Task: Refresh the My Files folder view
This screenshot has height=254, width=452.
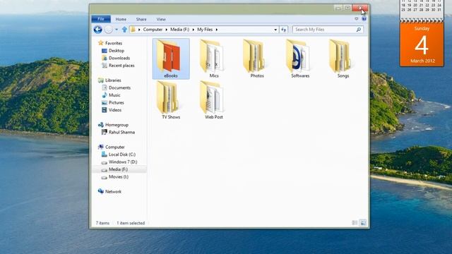Action: pyautogui.click(x=284, y=30)
